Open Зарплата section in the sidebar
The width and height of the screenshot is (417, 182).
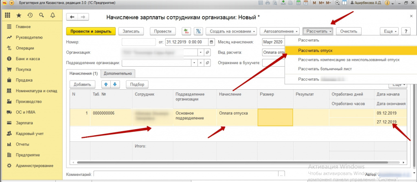pyautogui.click(x=24, y=123)
